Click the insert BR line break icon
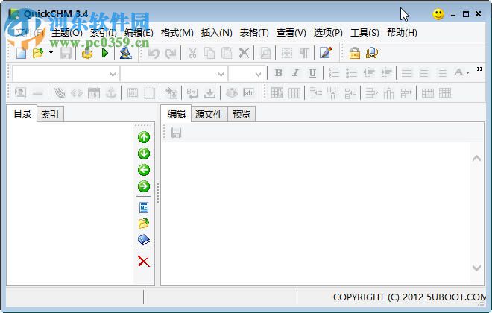This screenshot has height=313, width=492. tap(192, 93)
